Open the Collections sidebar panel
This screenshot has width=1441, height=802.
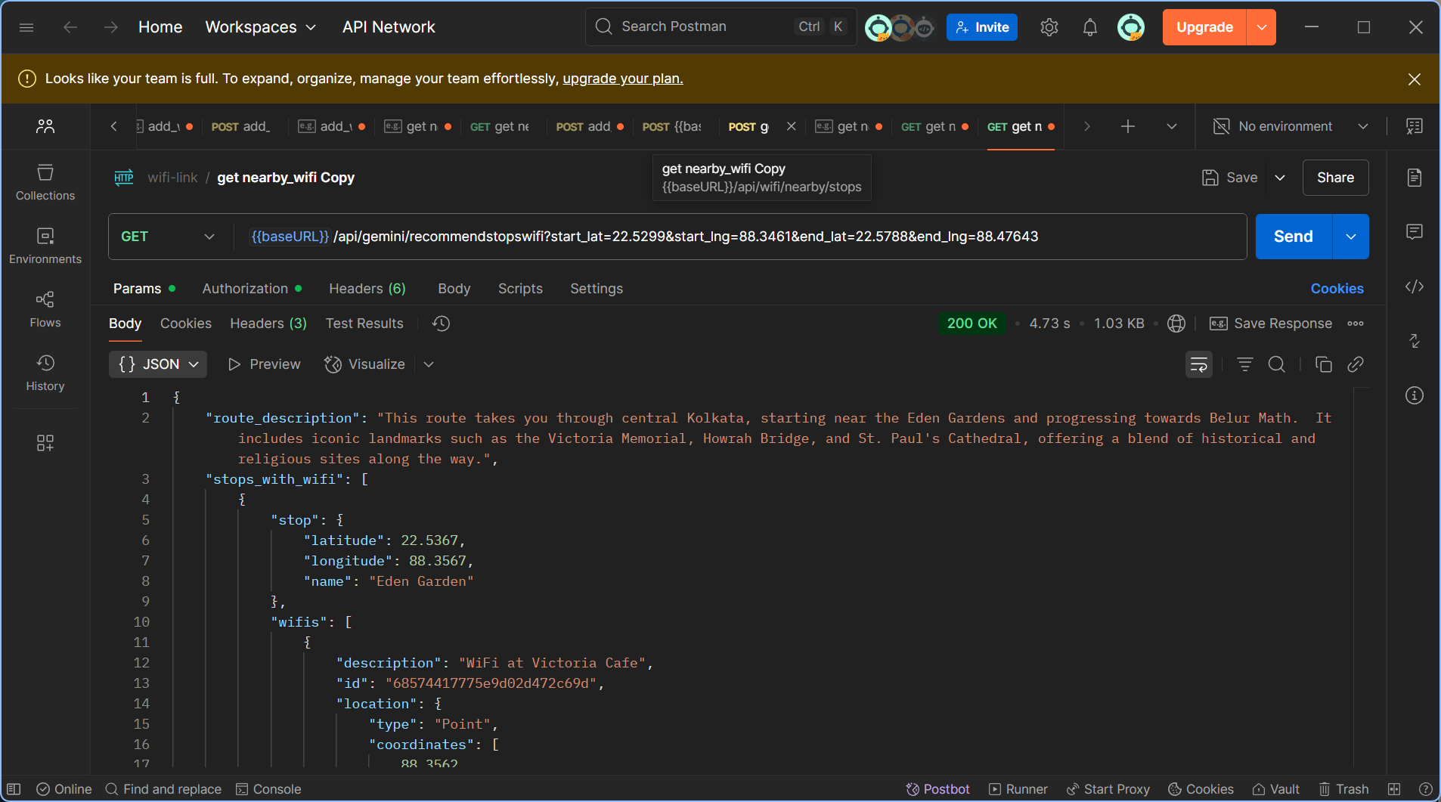pos(45,182)
